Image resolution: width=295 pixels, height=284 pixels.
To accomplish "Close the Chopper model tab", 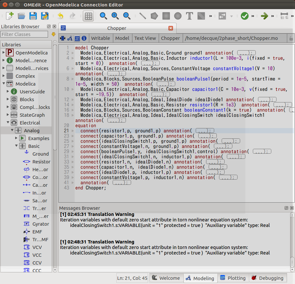I will (171, 28).
